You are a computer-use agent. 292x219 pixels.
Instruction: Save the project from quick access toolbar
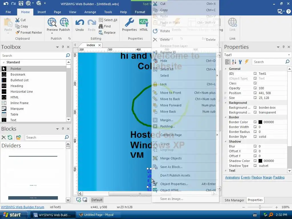click(x=21, y=3)
